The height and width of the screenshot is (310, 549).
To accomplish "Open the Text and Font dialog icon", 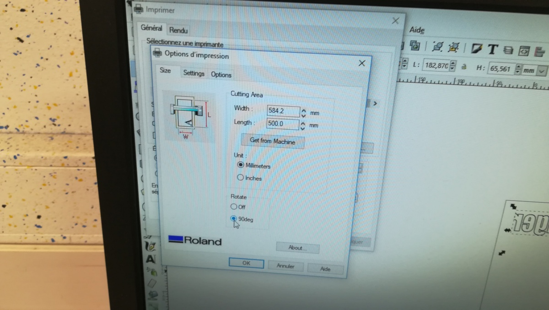I will click(492, 49).
